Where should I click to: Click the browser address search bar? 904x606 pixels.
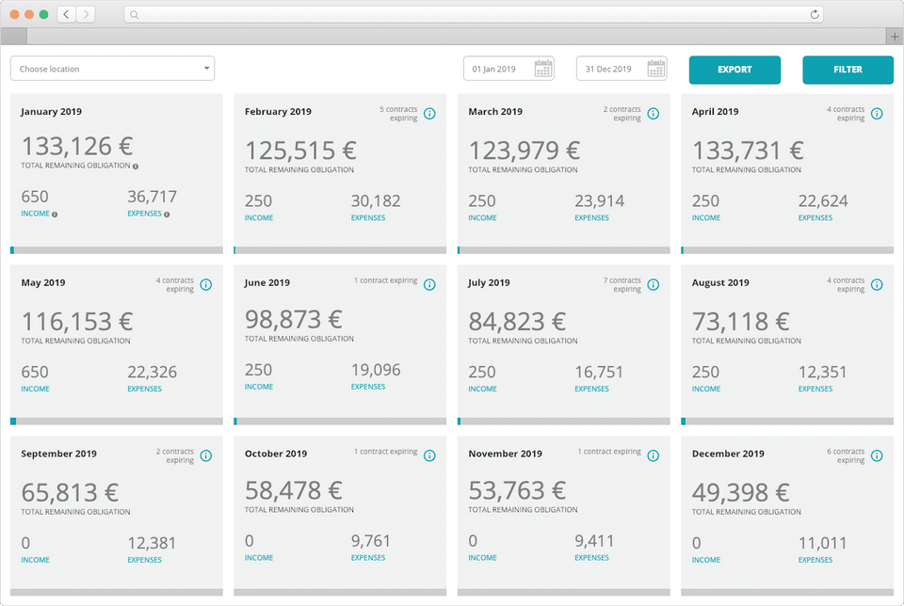[474, 14]
